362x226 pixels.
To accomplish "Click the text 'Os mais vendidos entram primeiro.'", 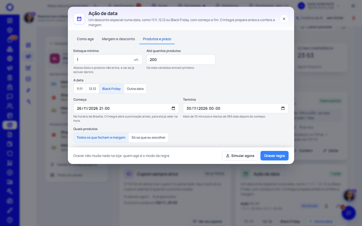I will tap(171, 68).
